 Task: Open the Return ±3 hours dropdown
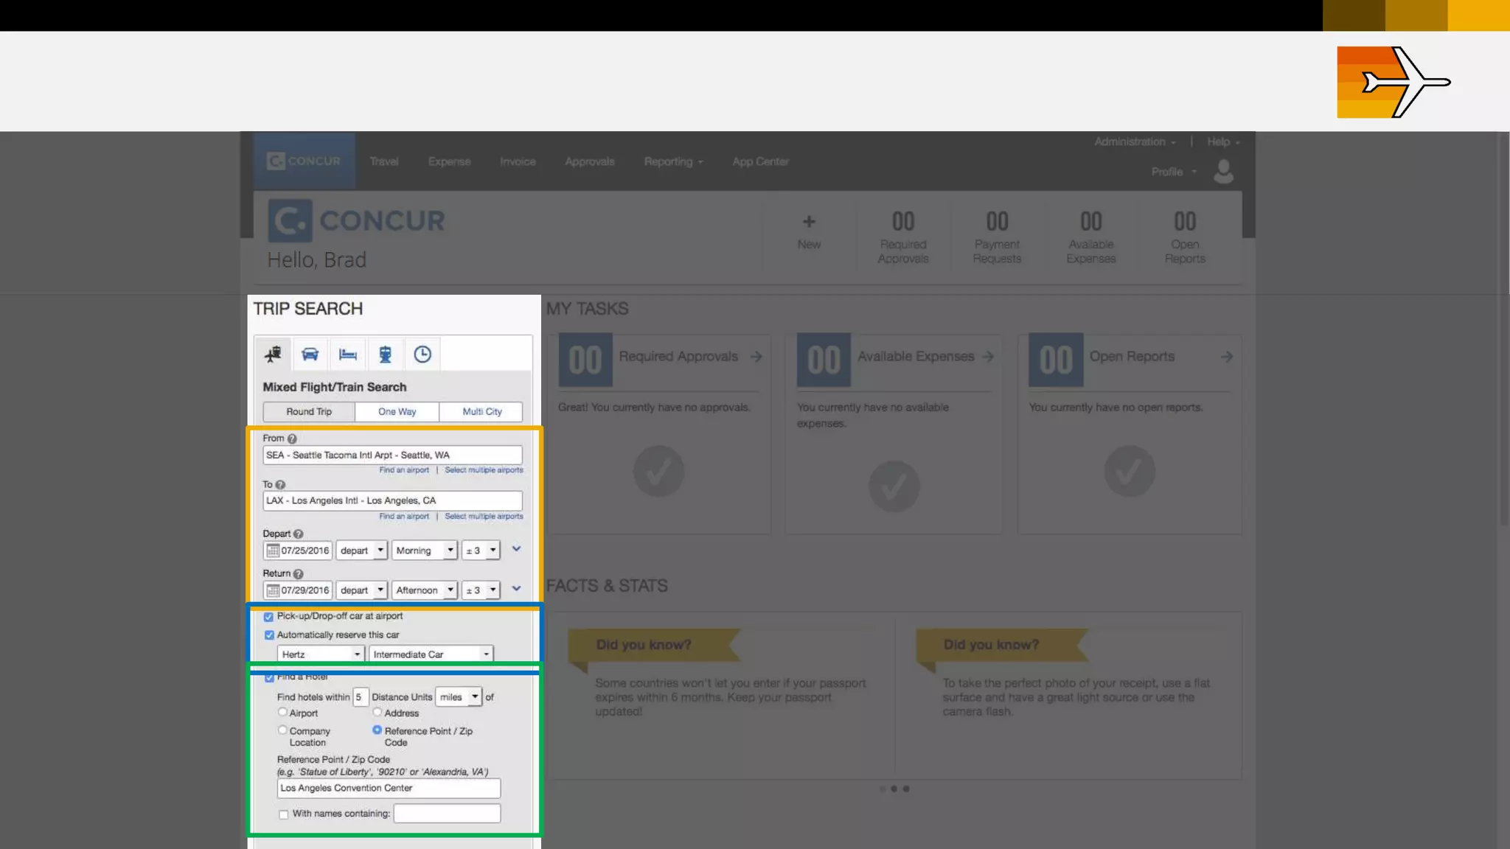click(x=481, y=590)
